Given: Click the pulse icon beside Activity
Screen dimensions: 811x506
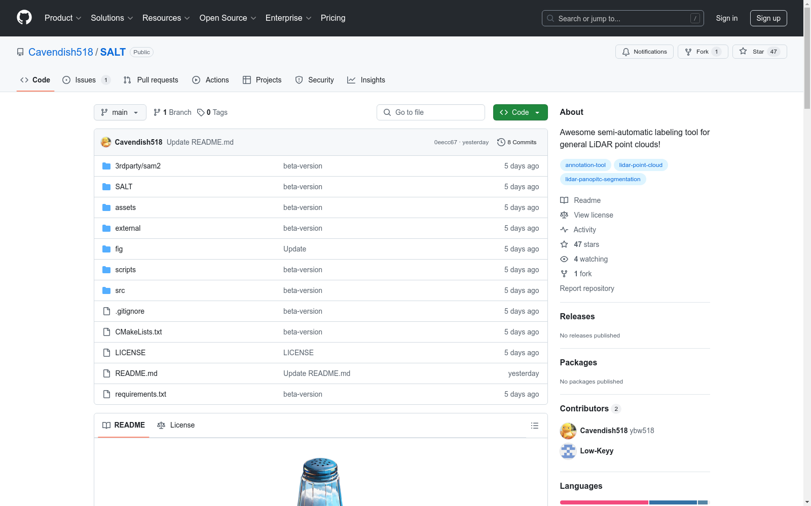Looking at the screenshot, I should [564, 230].
